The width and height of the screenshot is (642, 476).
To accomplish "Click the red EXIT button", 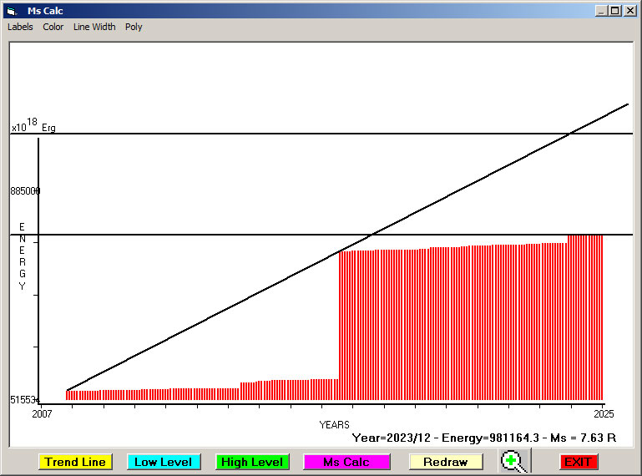I will [x=578, y=462].
